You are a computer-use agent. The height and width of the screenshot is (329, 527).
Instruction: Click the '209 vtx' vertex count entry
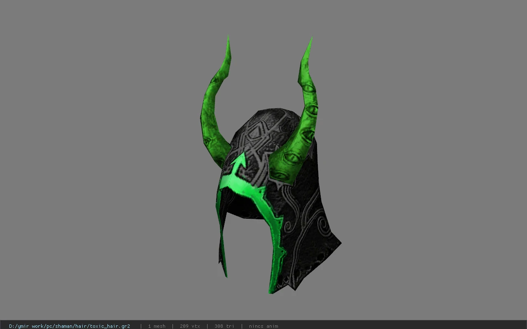190,326
